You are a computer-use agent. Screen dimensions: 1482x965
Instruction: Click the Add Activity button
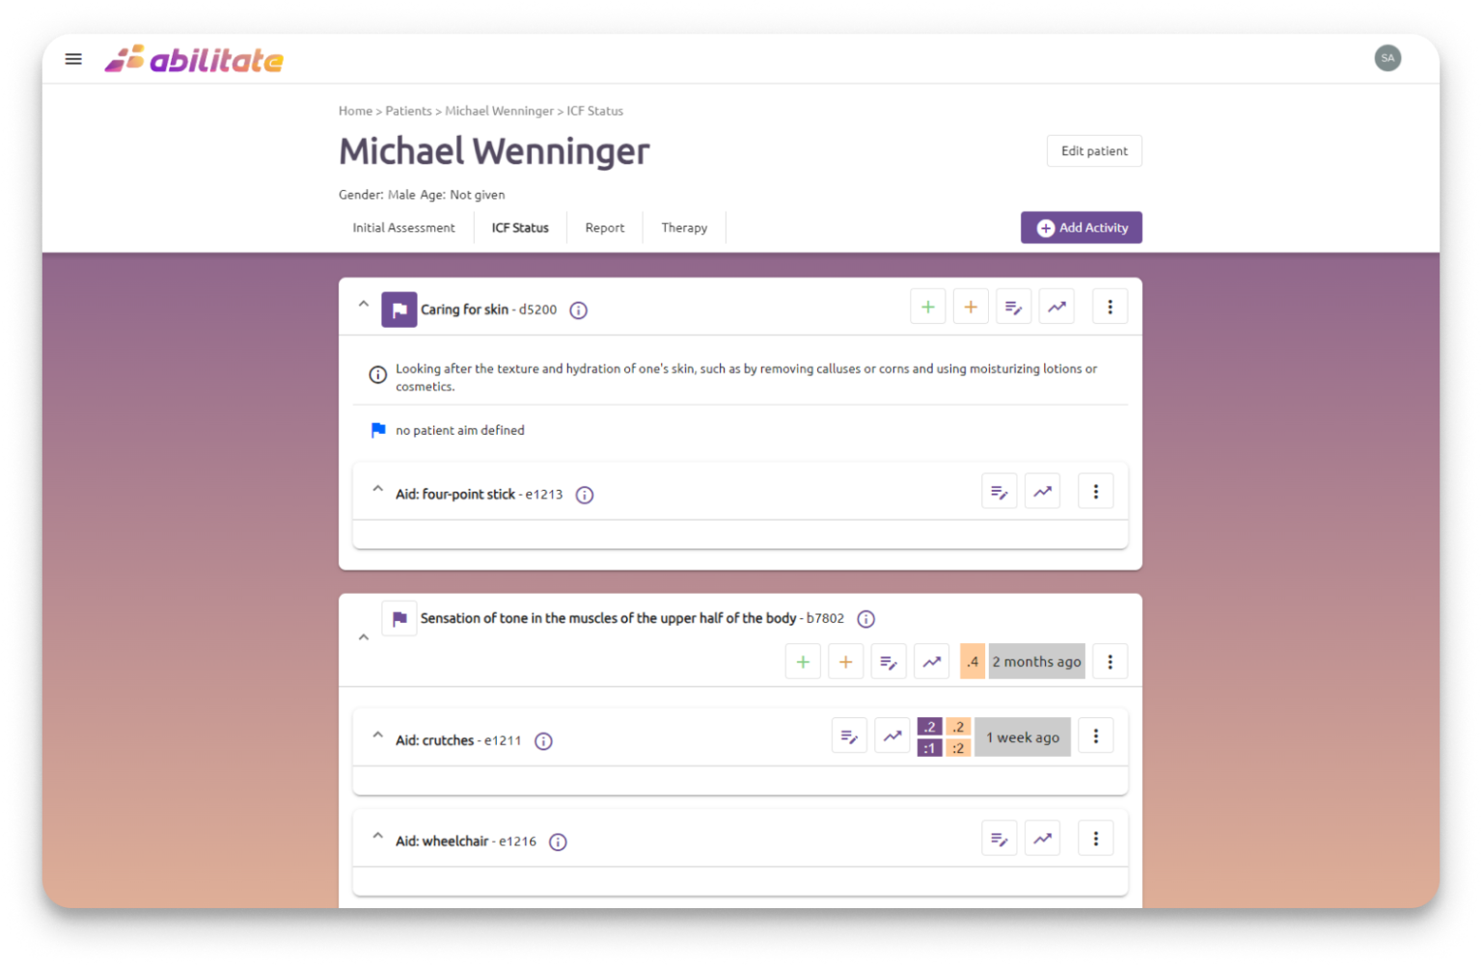pos(1081,228)
